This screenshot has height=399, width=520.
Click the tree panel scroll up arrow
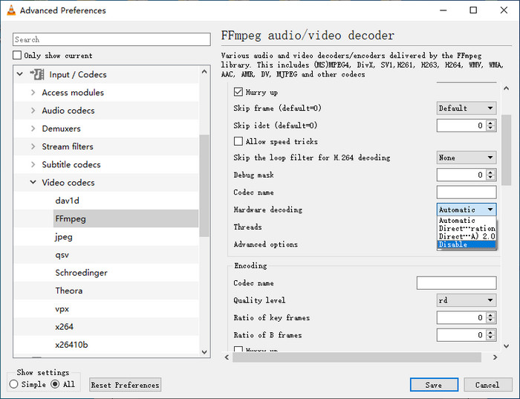click(x=204, y=71)
